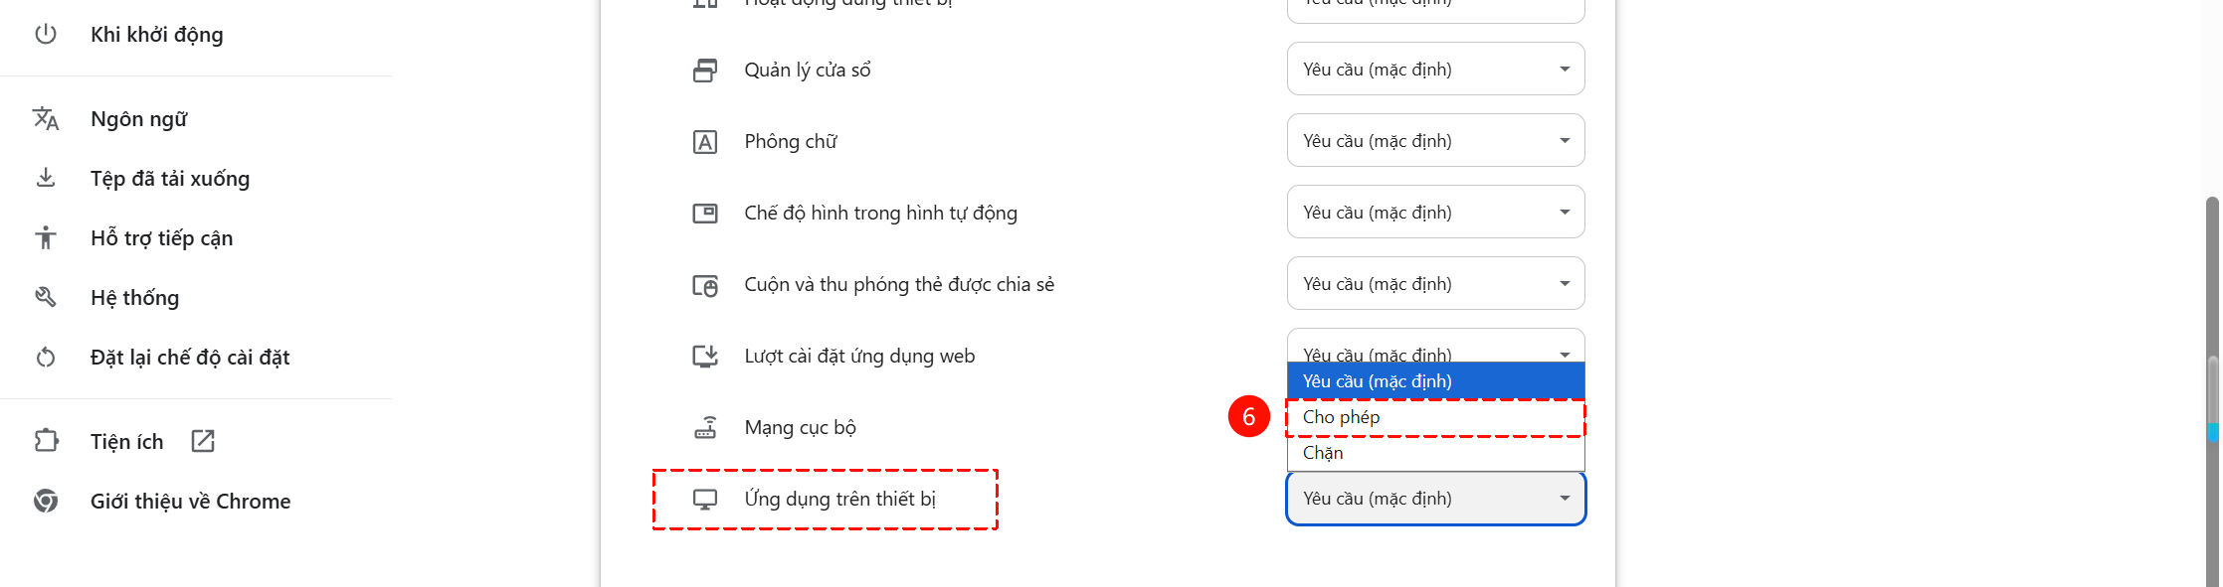The width and height of the screenshot is (2223, 587).
Task: Open the Quản lý cửa sổ permission dropdown
Action: click(1435, 70)
